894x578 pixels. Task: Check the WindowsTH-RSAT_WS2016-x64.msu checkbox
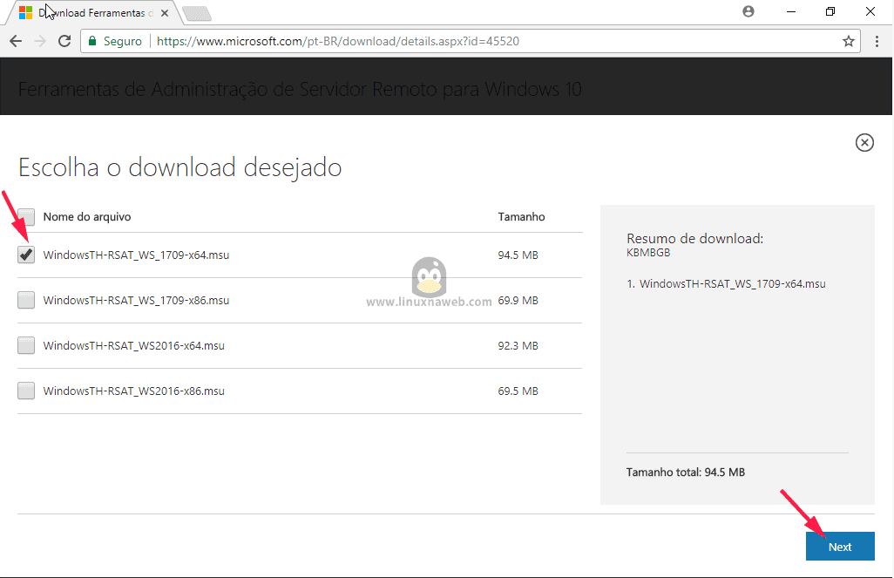[x=25, y=345]
